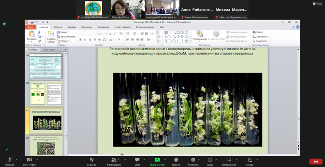Open Zoom Whiteboards
Screen dimensions: 325x167
coord(229,162)
